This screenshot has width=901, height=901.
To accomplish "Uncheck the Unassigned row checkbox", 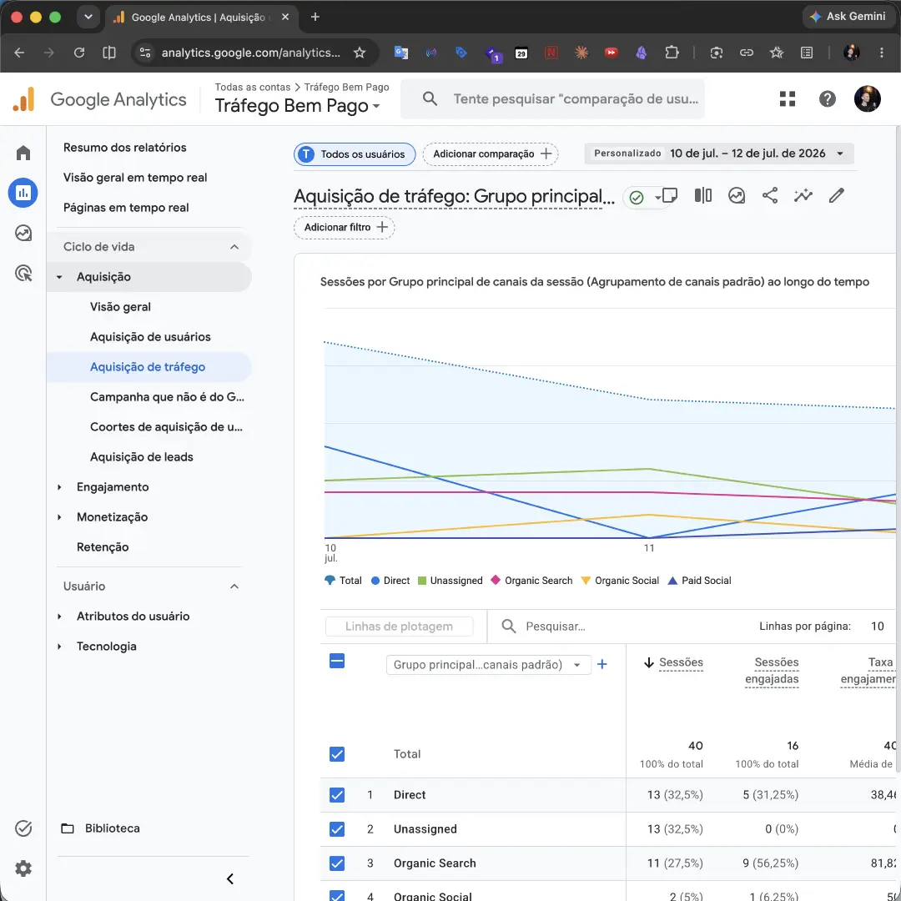I will [337, 829].
